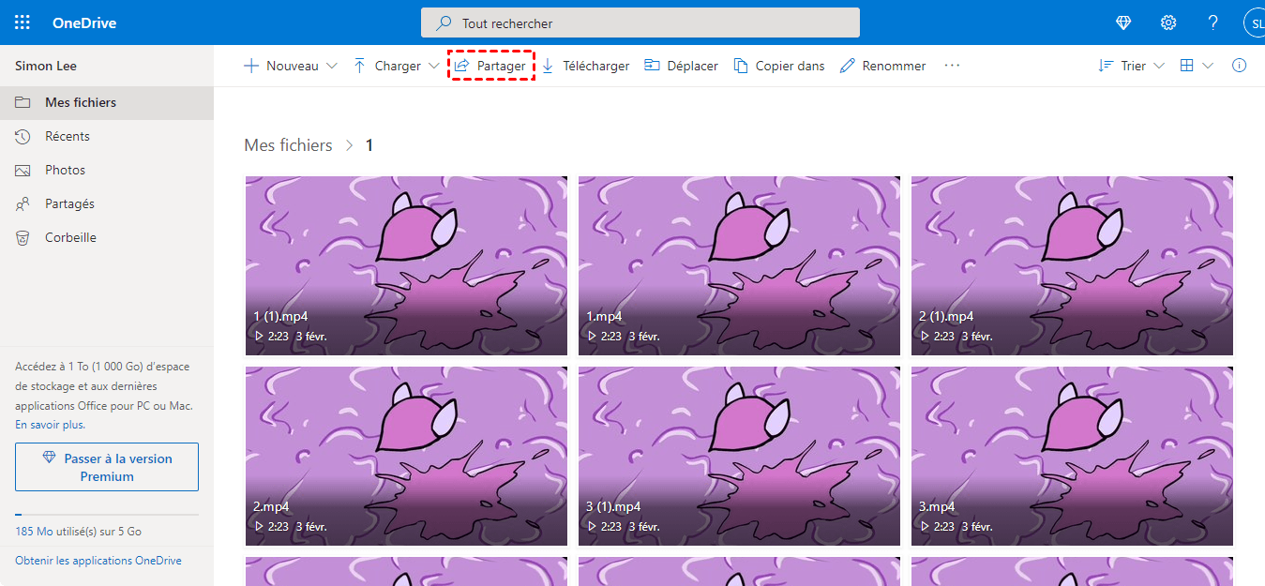Open the help question mark icon
The image size is (1265, 586).
[1213, 23]
